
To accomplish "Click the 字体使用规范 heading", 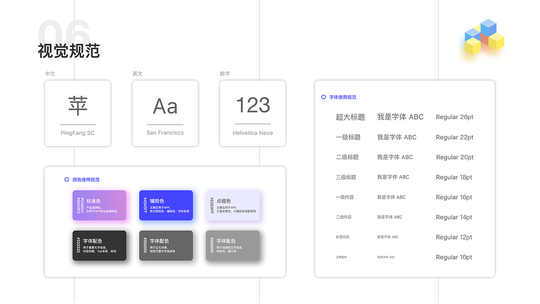I will [343, 97].
